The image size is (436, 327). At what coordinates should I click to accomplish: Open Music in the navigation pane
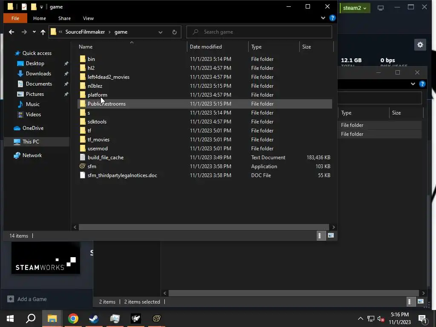click(32, 104)
